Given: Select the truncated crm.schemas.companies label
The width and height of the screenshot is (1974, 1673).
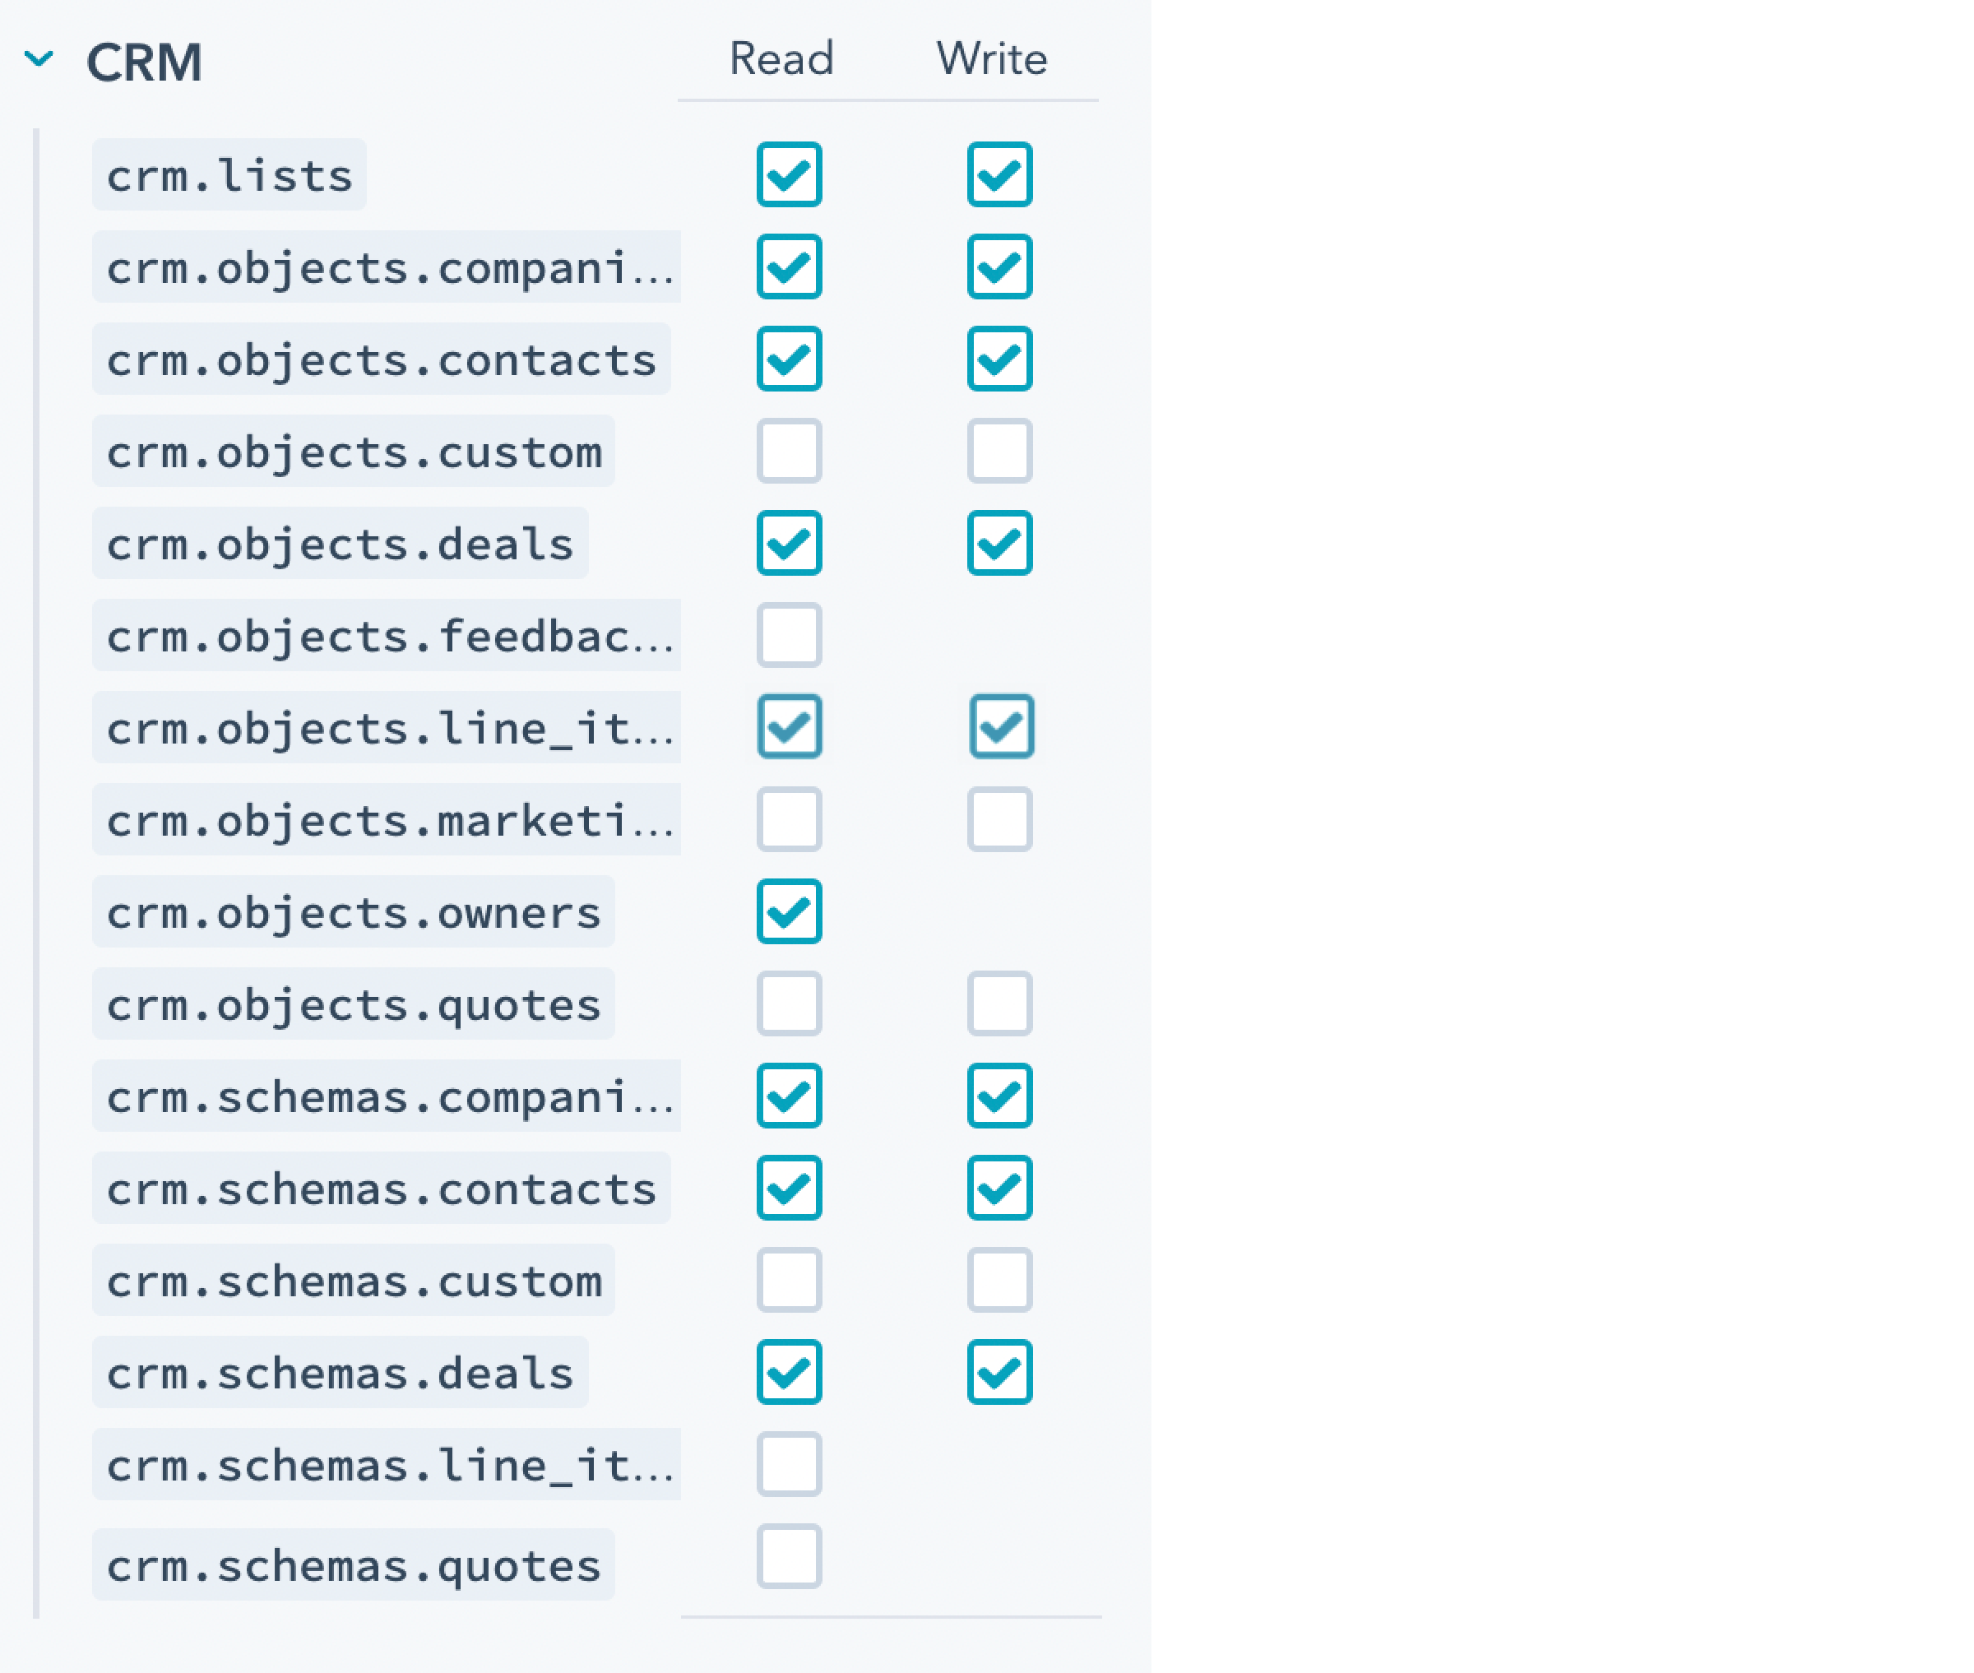Looking at the screenshot, I should [387, 1096].
